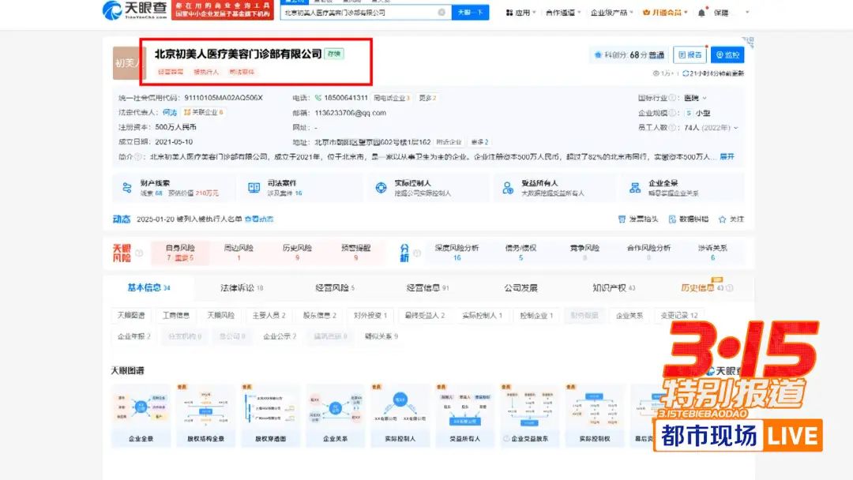The height and width of the screenshot is (480, 853).
Task: Switch to 知识产权 tab
Action: pos(614,288)
